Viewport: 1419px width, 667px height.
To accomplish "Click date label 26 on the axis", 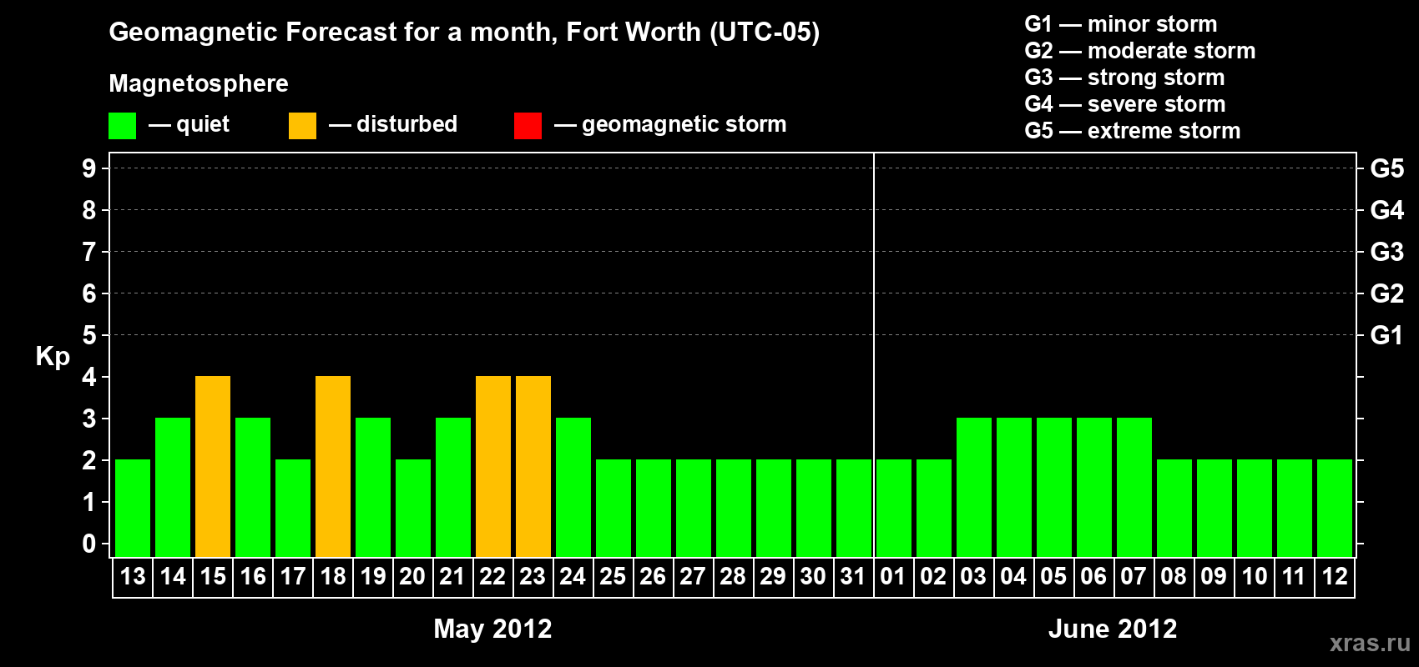I will click(x=654, y=577).
